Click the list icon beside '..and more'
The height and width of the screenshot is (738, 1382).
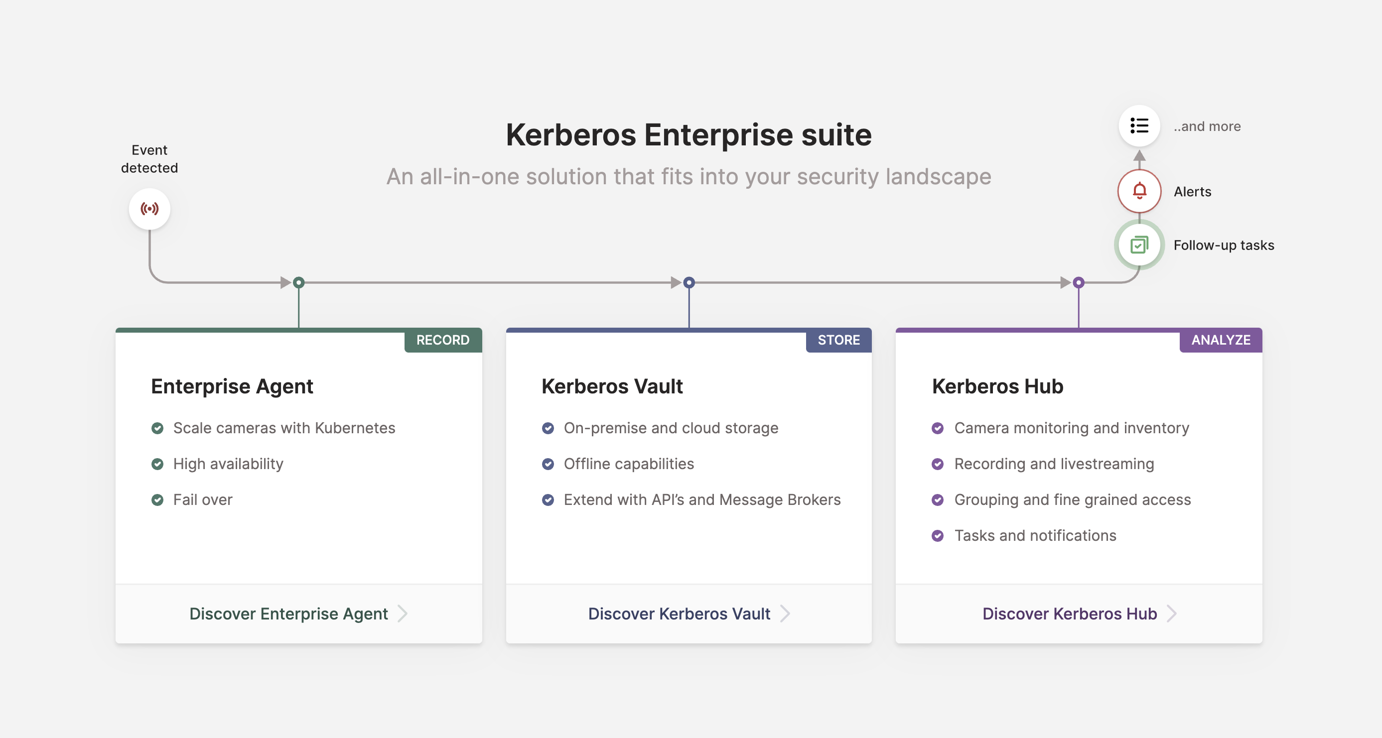tap(1139, 126)
